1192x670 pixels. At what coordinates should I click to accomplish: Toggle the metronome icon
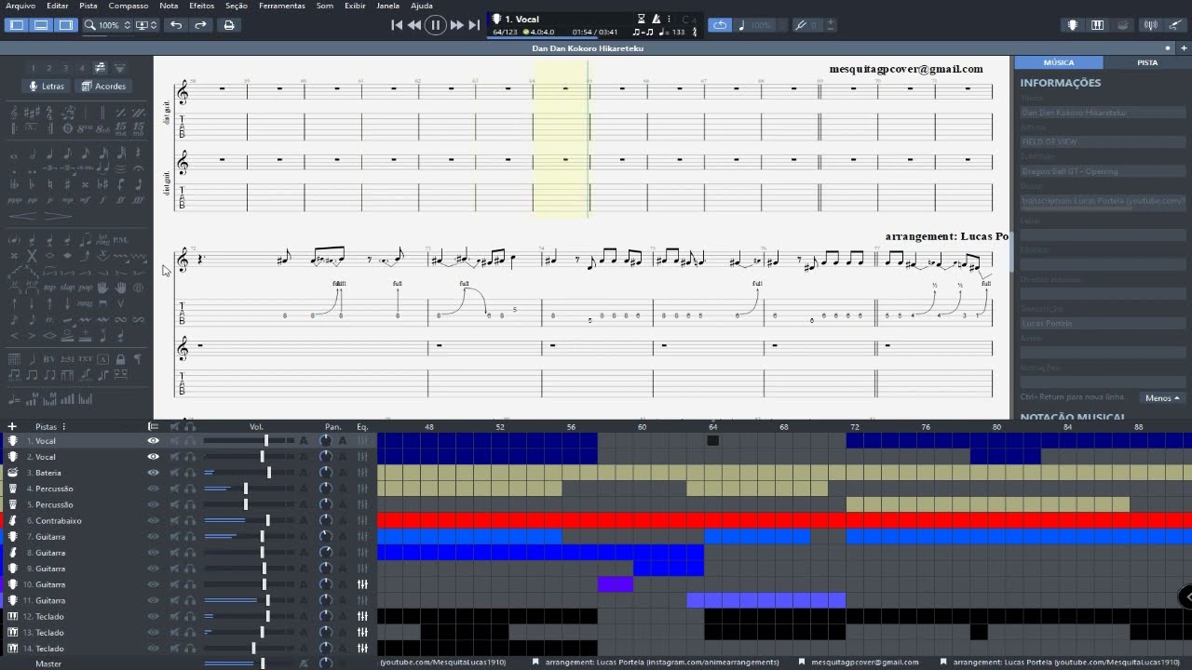pos(656,19)
